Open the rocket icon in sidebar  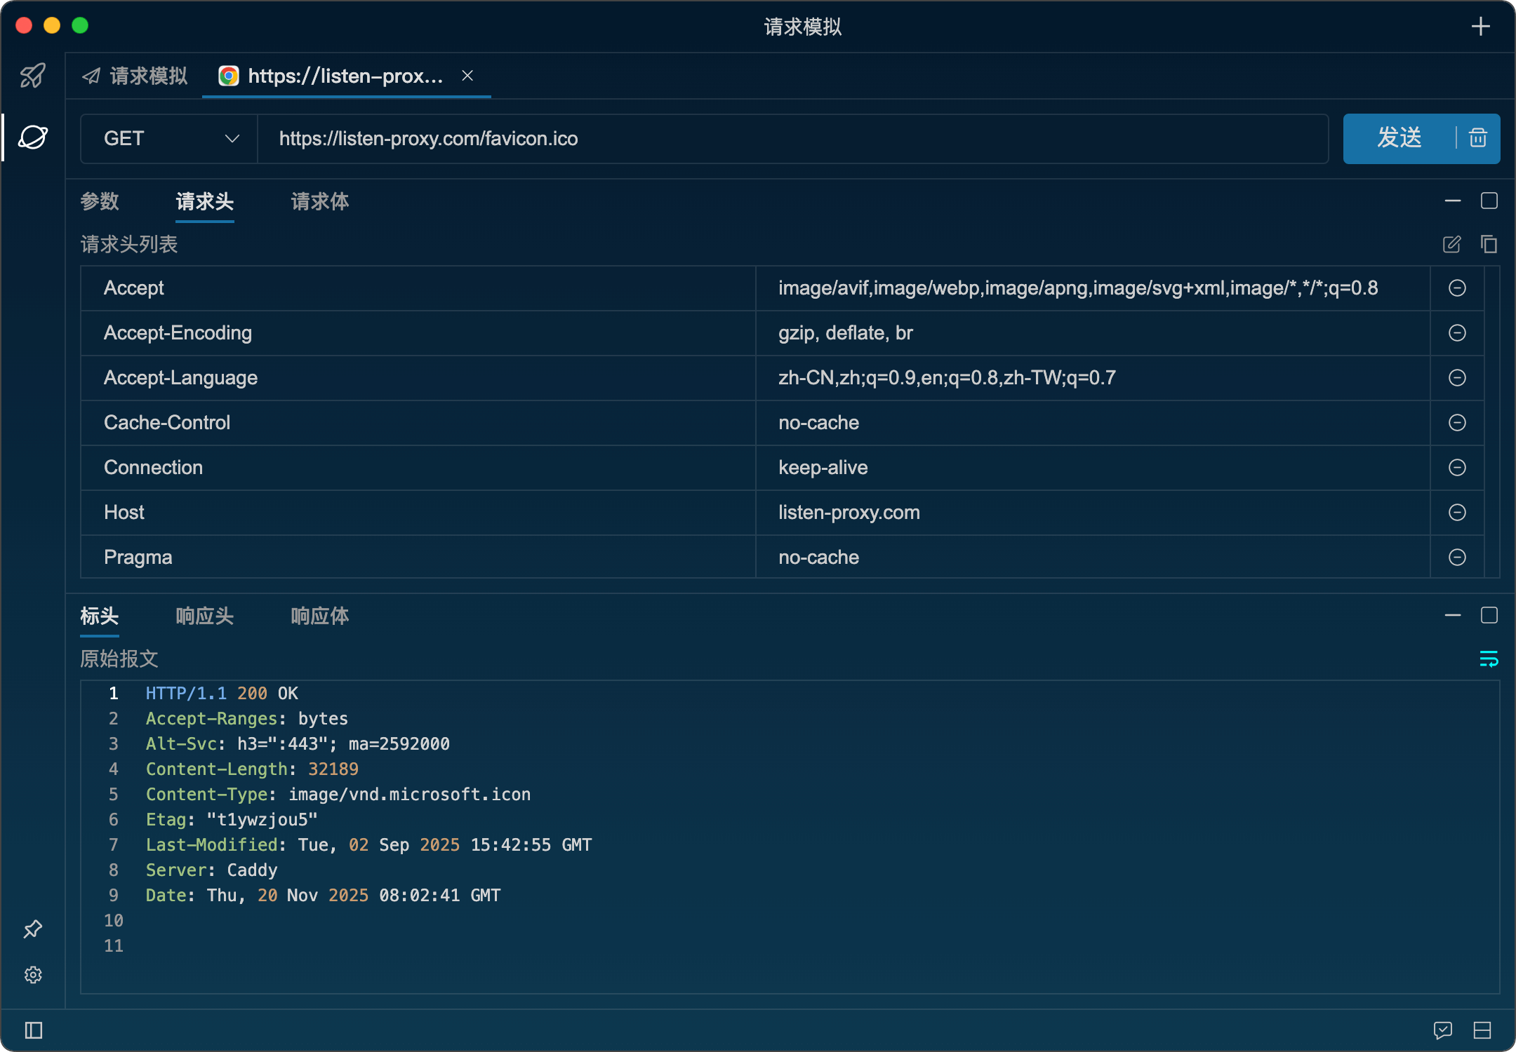33,76
